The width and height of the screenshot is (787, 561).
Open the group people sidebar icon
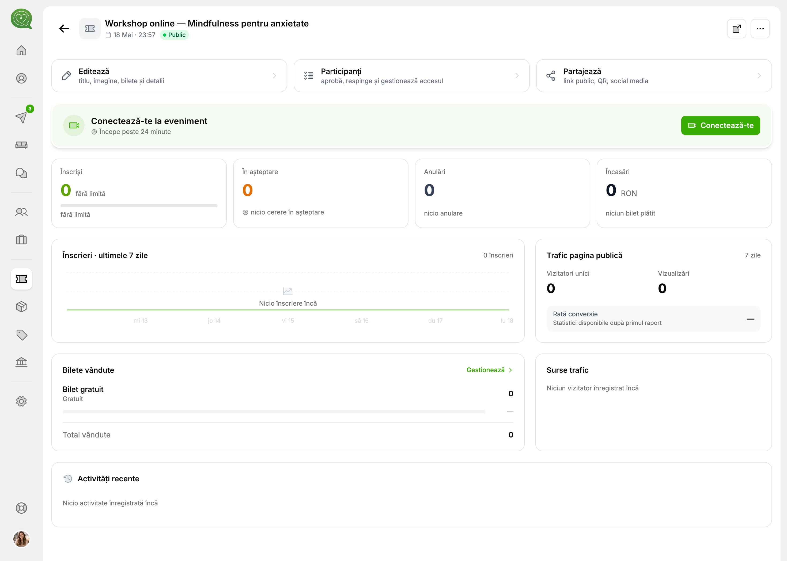[x=21, y=212]
